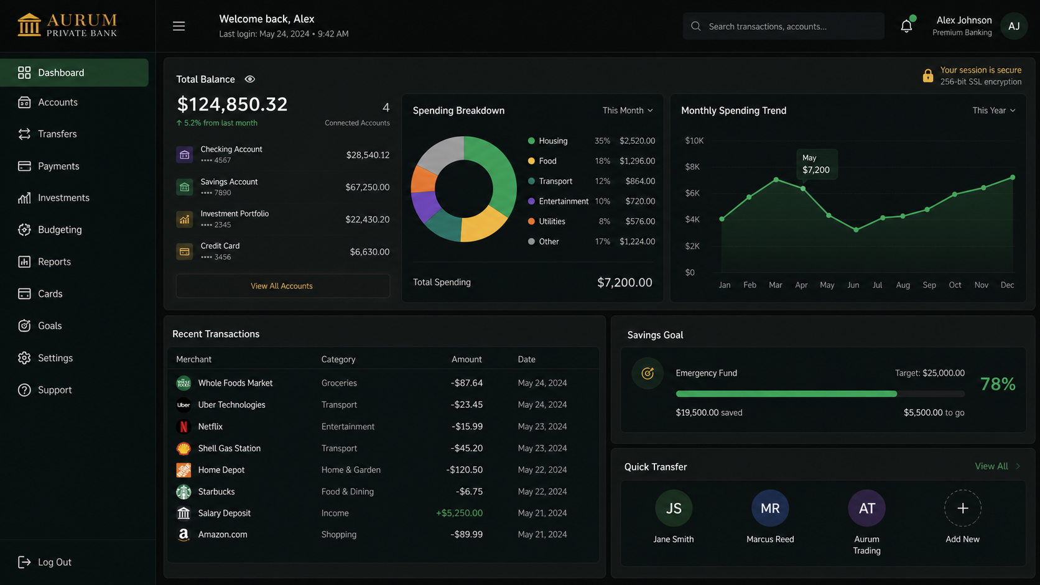
Task: Toggle Total Balance visibility eye
Action: [x=249, y=79]
